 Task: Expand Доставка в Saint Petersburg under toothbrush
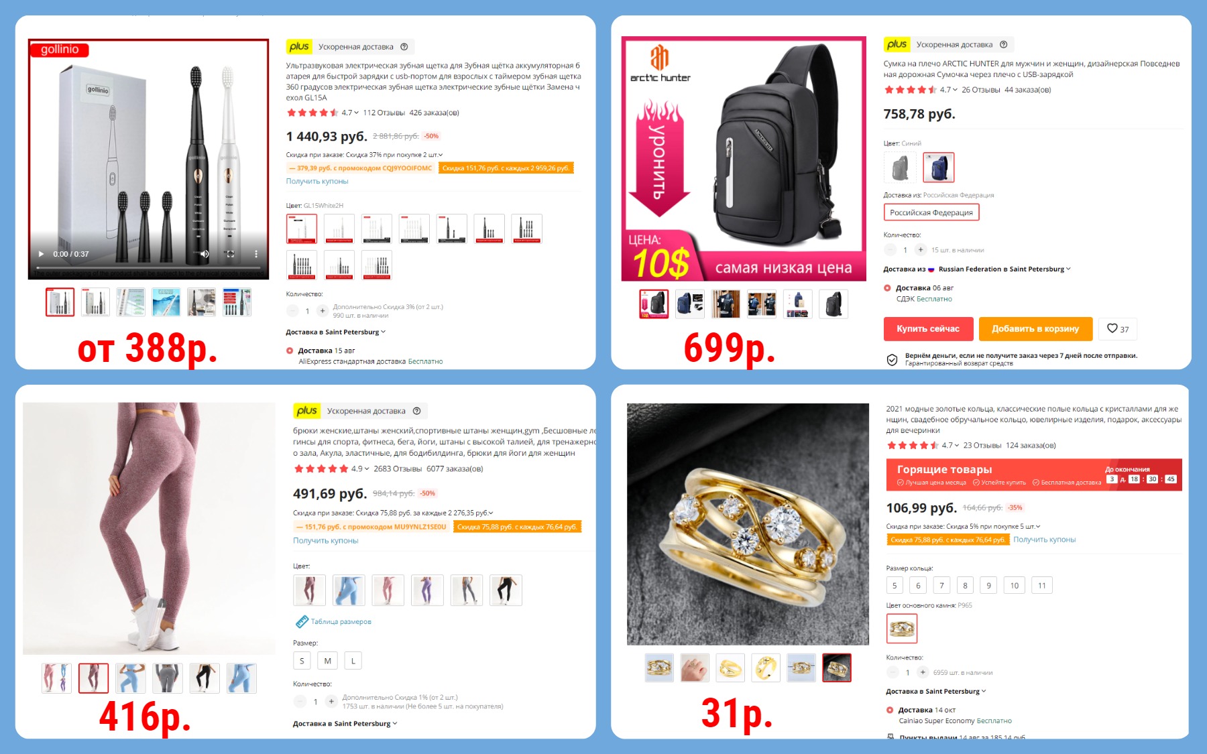[335, 332]
